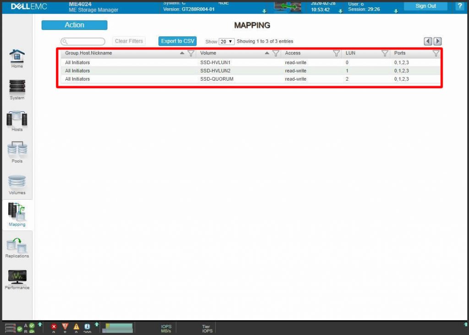Open the help question mark icon
Viewport: 469px width, 335px height.
tap(460, 5)
